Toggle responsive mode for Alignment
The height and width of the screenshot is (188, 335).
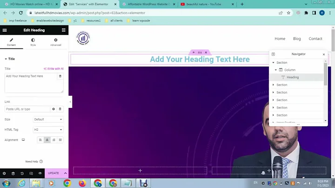[23, 140]
